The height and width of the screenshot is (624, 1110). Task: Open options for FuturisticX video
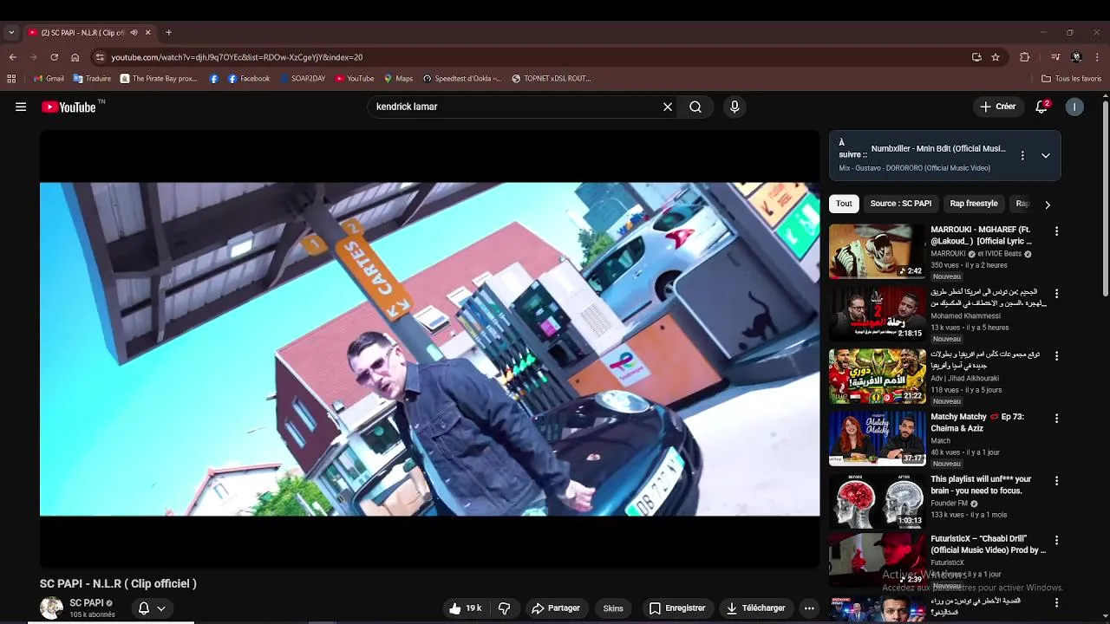(x=1056, y=540)
